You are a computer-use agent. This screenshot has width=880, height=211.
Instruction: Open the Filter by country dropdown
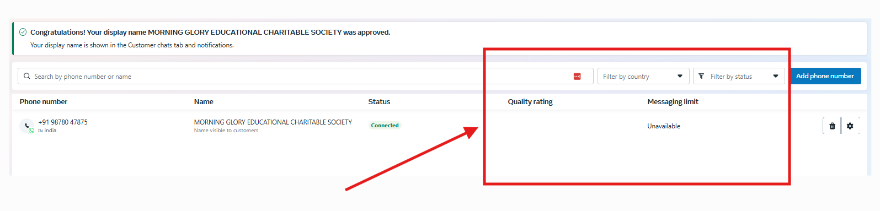coord(643,76)
